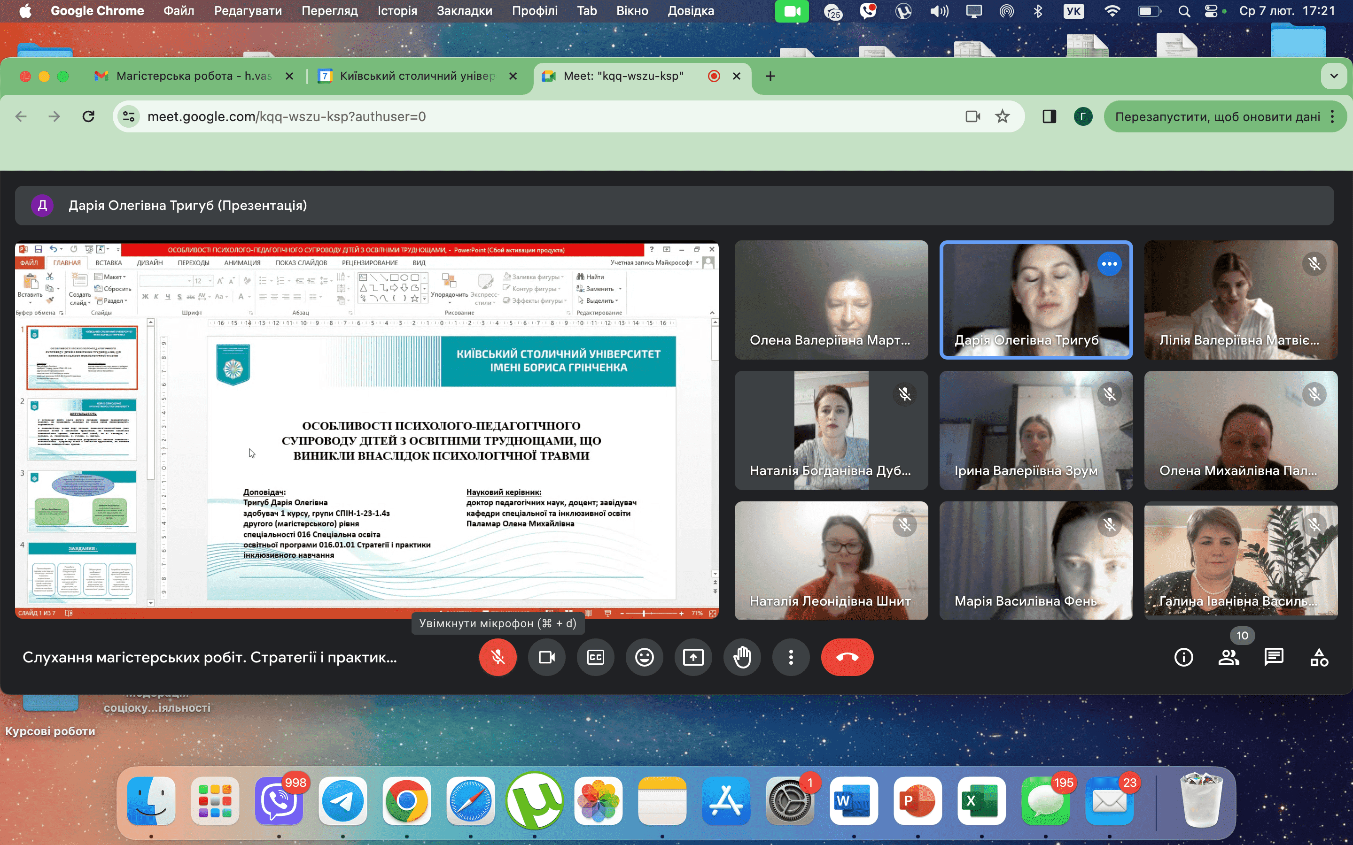Image resolution: width=1353 pixels, height=845 pixels.
Task: Open the meeting details info icon
Action: point(1183,657)
